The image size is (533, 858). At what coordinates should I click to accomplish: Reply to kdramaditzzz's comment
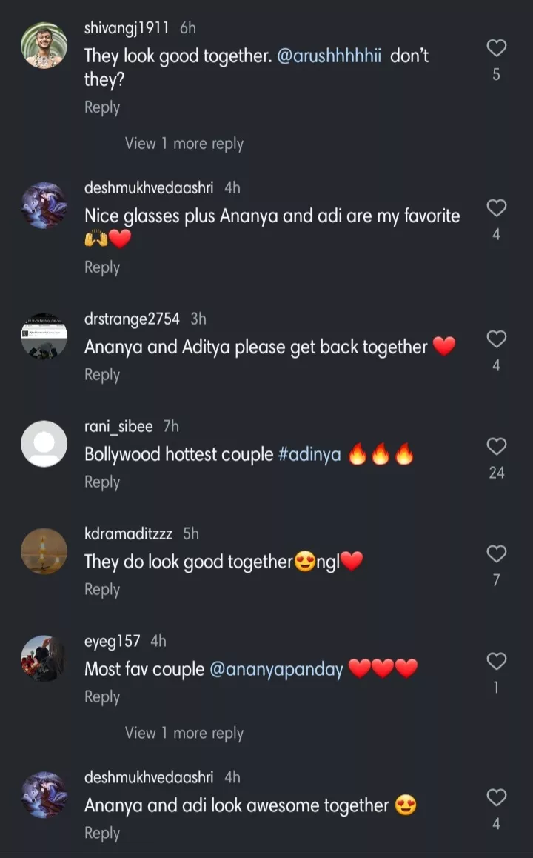tap(102, 589)
